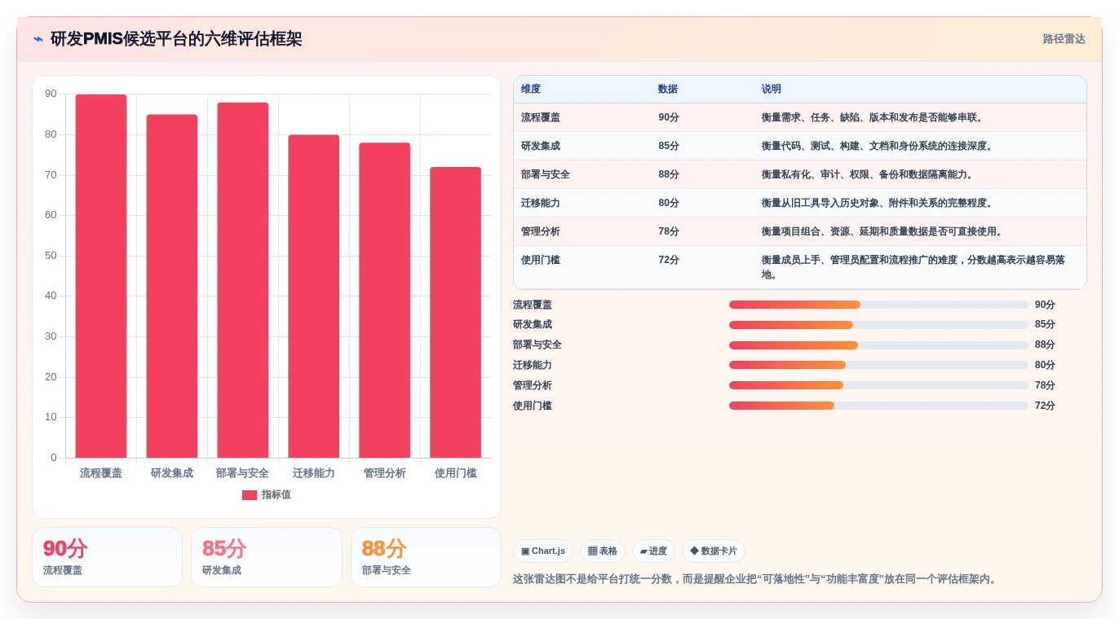
Task: Toggle the 指标值 legend color swatch
Action: [250, 495]
